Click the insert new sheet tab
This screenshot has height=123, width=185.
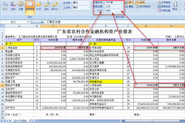(31, 121)
